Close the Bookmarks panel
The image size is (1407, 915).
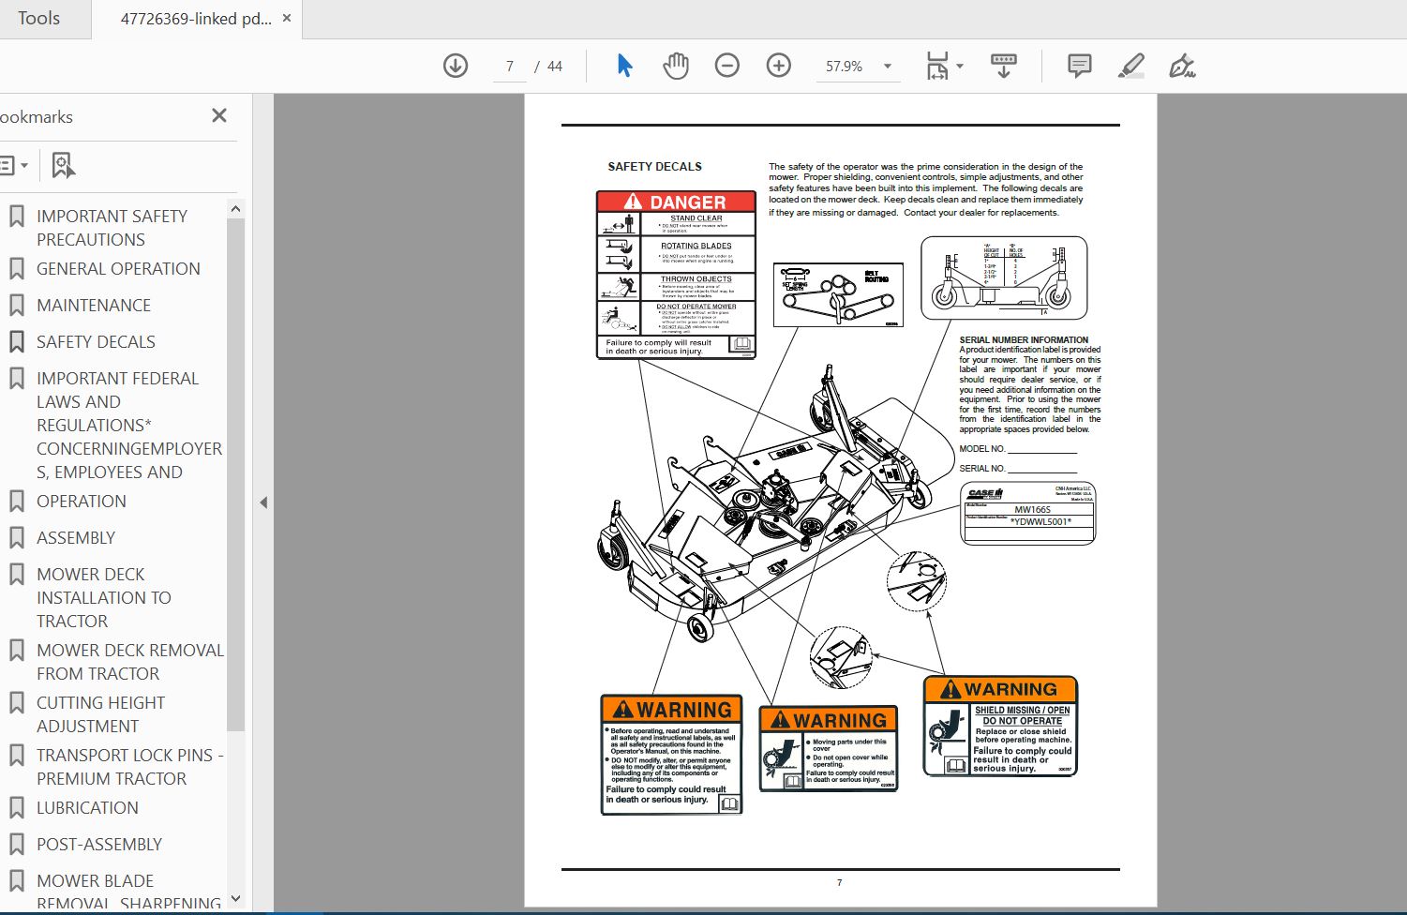point(219,115)
